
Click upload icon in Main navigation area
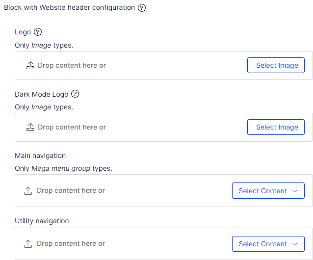[28, 191]
